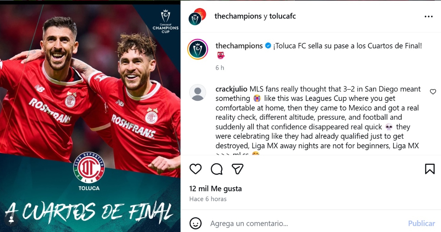Save post with bookmark icon
The image size is (441, 232).
coord(430,169)
